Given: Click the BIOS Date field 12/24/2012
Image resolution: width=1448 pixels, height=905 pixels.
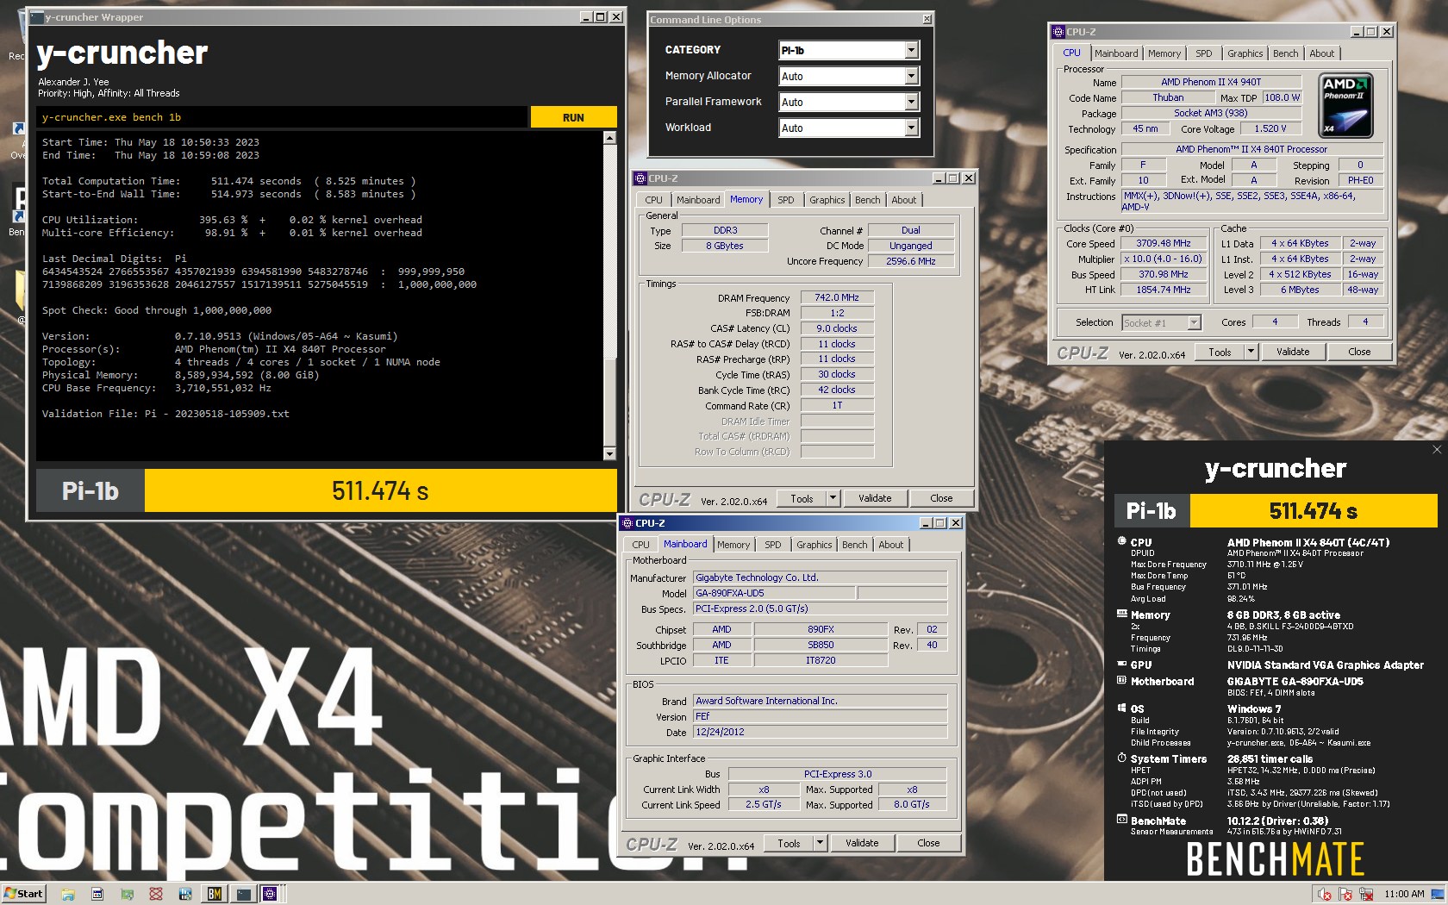Looking at the screenshot, I should [820, 732].
